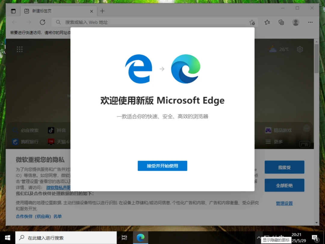Close the 新建标签页 tab
This screenshot has height=244, width=325.
coord(91,11)
